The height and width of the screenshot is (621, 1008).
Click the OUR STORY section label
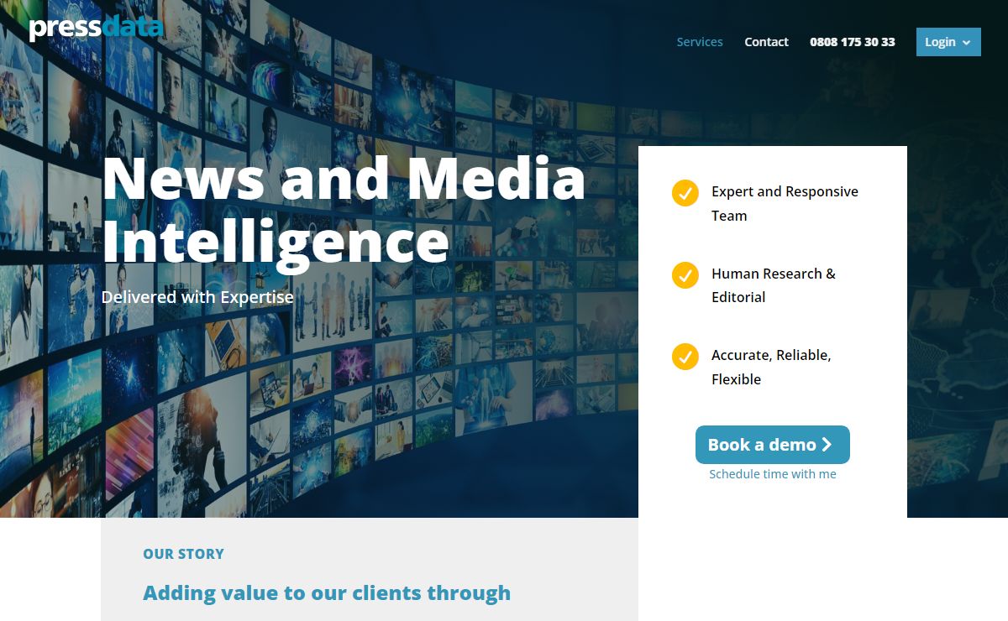(x=183, y=554)
